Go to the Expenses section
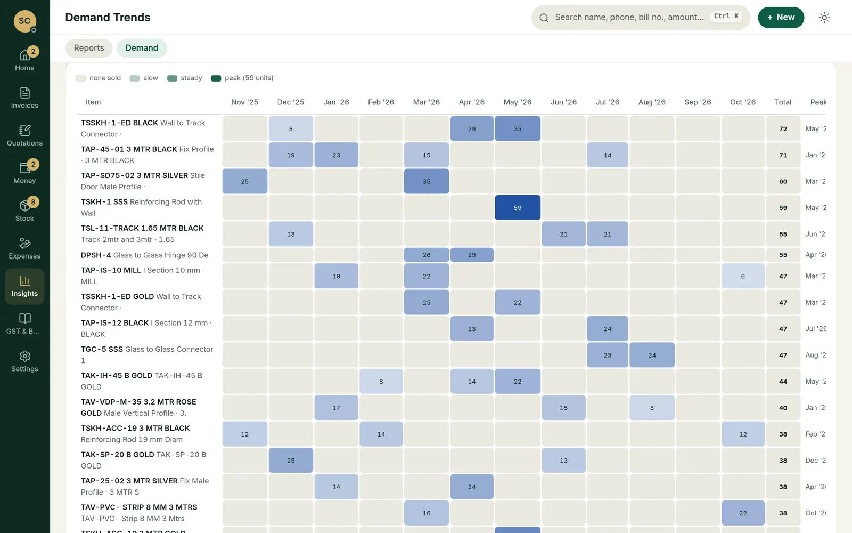The height and width of the screenshot is (533, 852). pos(24,249)
